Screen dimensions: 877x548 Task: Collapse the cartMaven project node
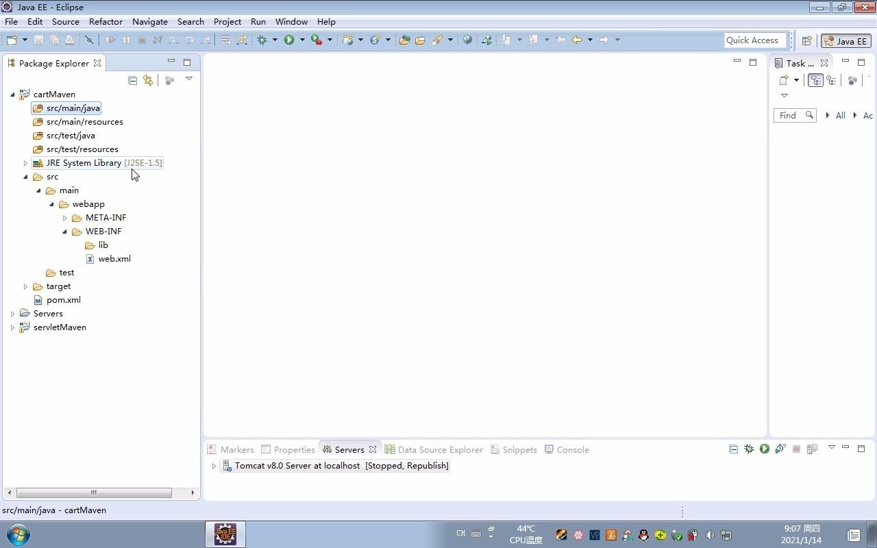12,95
